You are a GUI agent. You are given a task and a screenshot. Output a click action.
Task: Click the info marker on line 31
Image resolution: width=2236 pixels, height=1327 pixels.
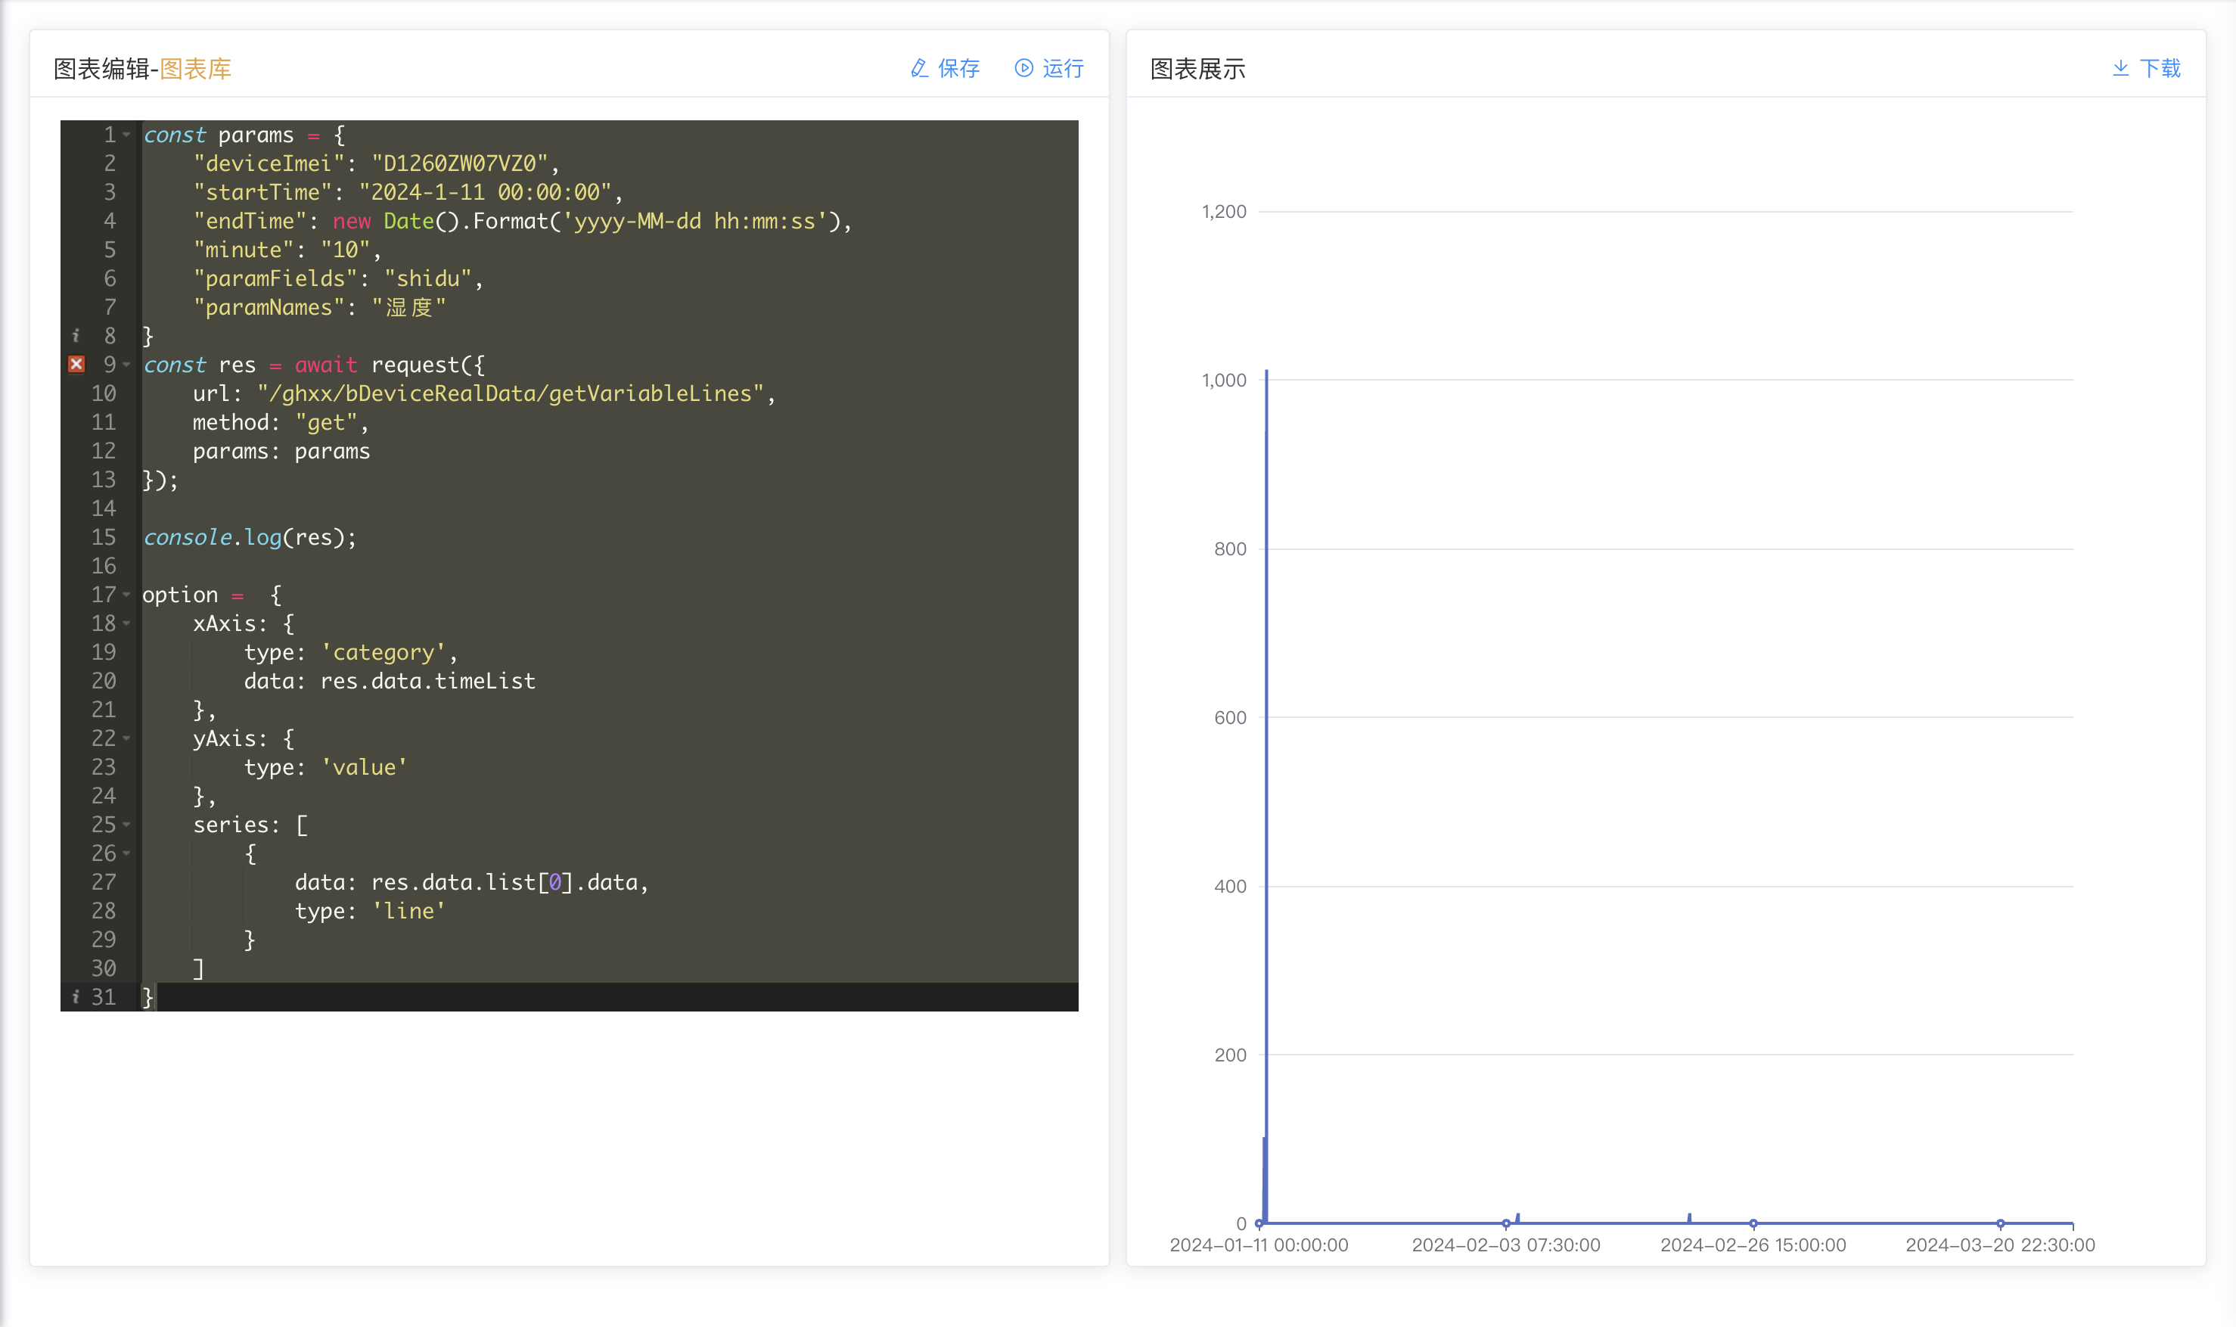click(76, 996)
